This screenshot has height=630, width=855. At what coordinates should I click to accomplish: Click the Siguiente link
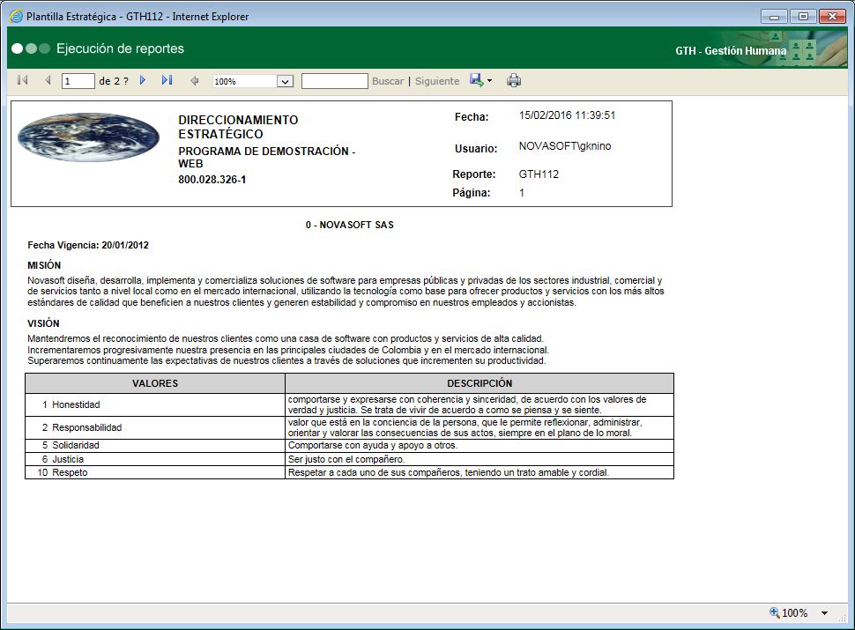pyautogui.click(x=437, y=81)
